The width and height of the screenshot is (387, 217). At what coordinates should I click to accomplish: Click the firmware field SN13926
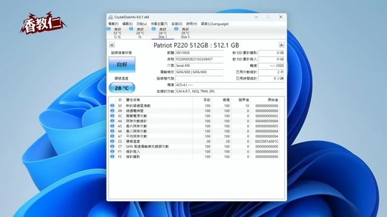[199, 52]
